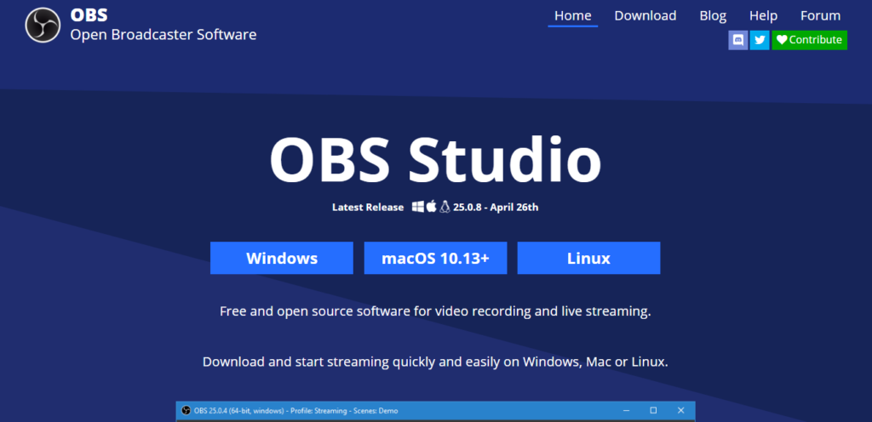Minimize the OBS 25.0.4 preview window
This screenshot has height=422, width=872.
(627, 411)
